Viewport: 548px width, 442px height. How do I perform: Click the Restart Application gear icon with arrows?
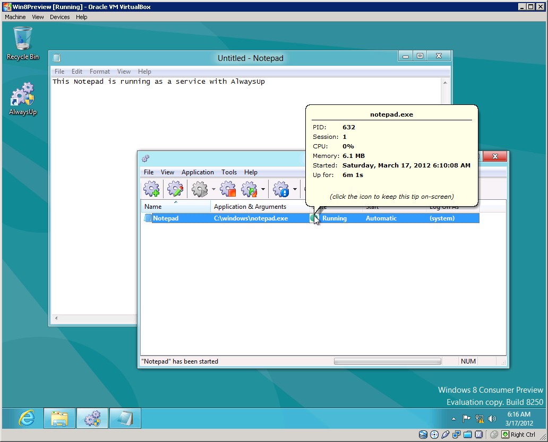[x=249, y=189]
